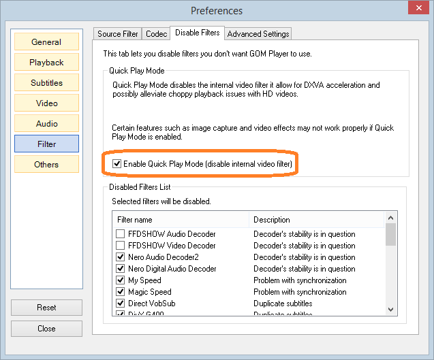Check the FFDSHOW Audio Decoder filter
The width and height of the screenshot is (434, 360).
(x=120, y=234)
